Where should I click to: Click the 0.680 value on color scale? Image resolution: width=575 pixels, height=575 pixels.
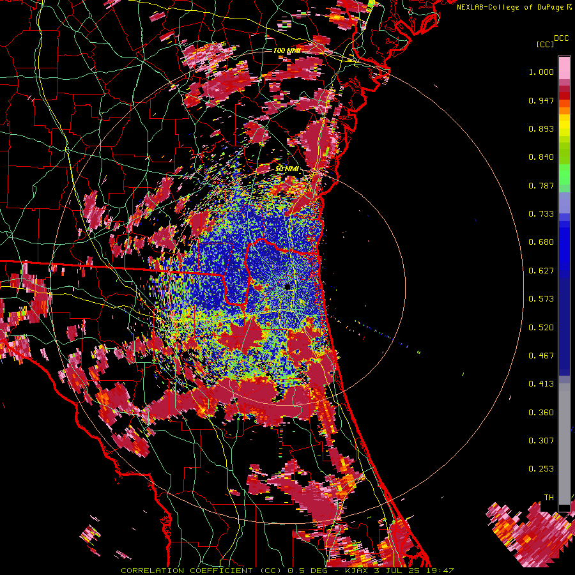point(541,242)
